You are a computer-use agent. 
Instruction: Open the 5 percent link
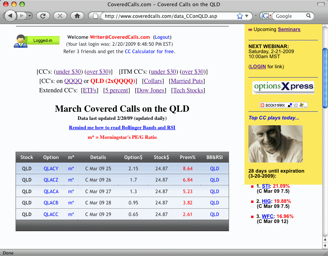116,90
